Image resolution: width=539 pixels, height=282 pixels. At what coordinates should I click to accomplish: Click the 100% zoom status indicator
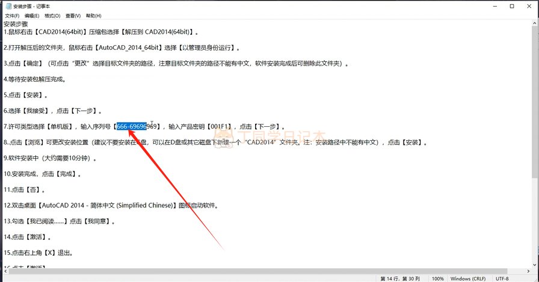click(437, 278)
